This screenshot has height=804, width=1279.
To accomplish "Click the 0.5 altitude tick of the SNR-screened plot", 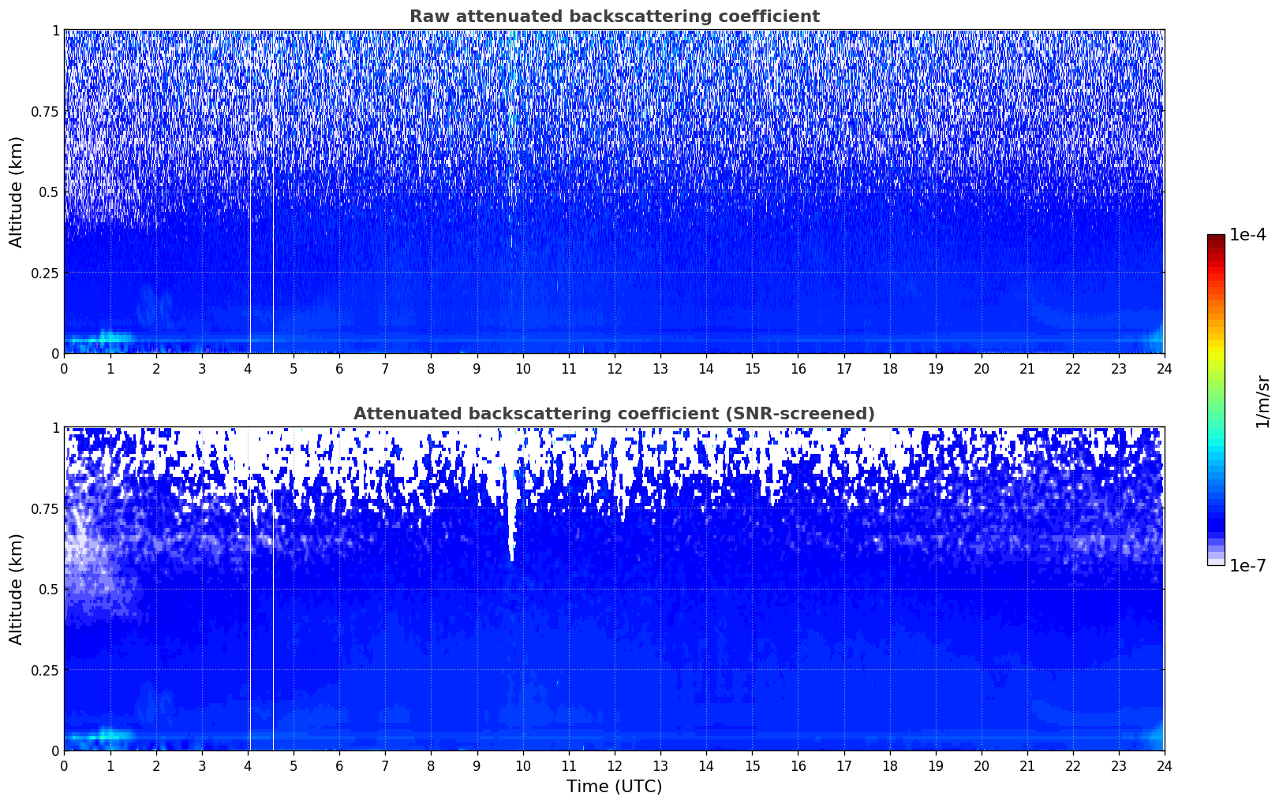I will pyautogui.click(x=49, y=589).
